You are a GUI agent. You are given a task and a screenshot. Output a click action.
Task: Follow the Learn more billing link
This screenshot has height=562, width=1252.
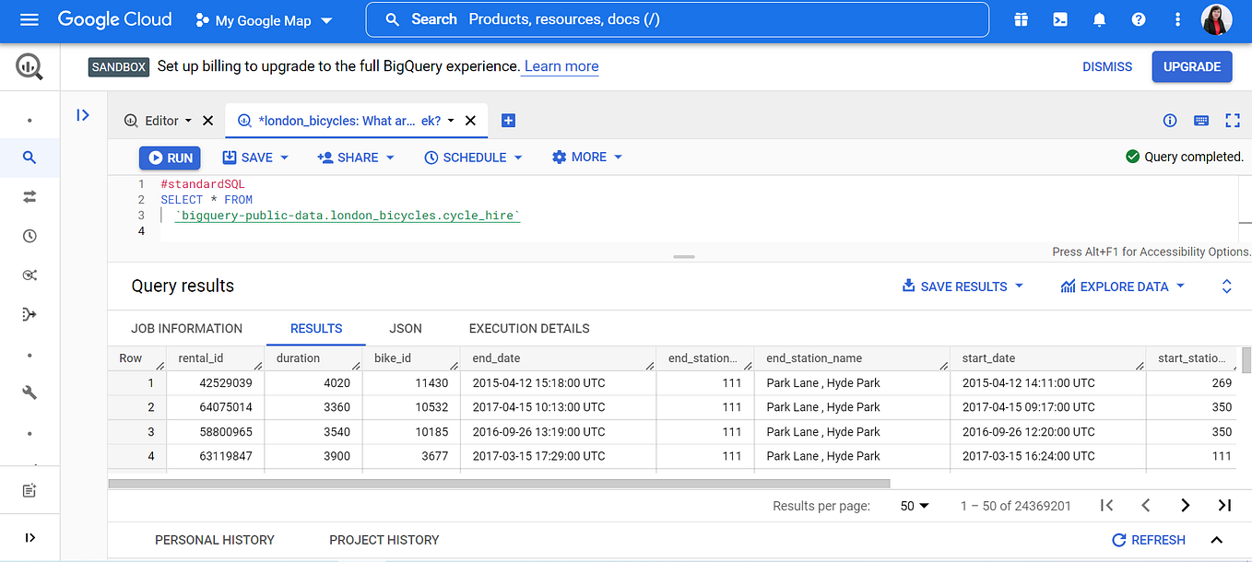559,66
